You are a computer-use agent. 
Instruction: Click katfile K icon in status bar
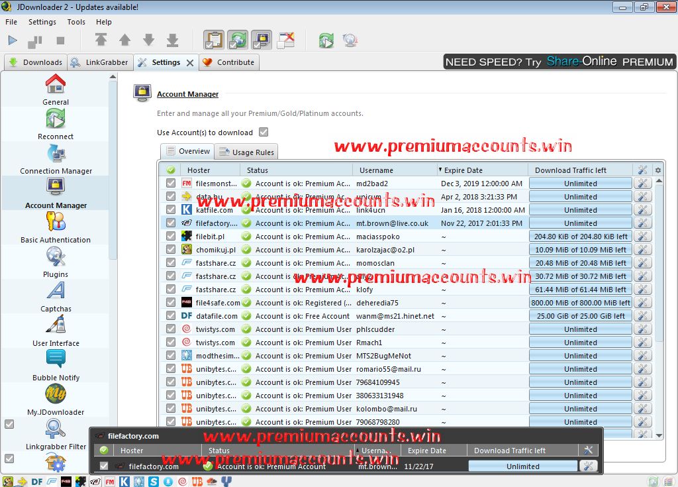pos(124,482)
